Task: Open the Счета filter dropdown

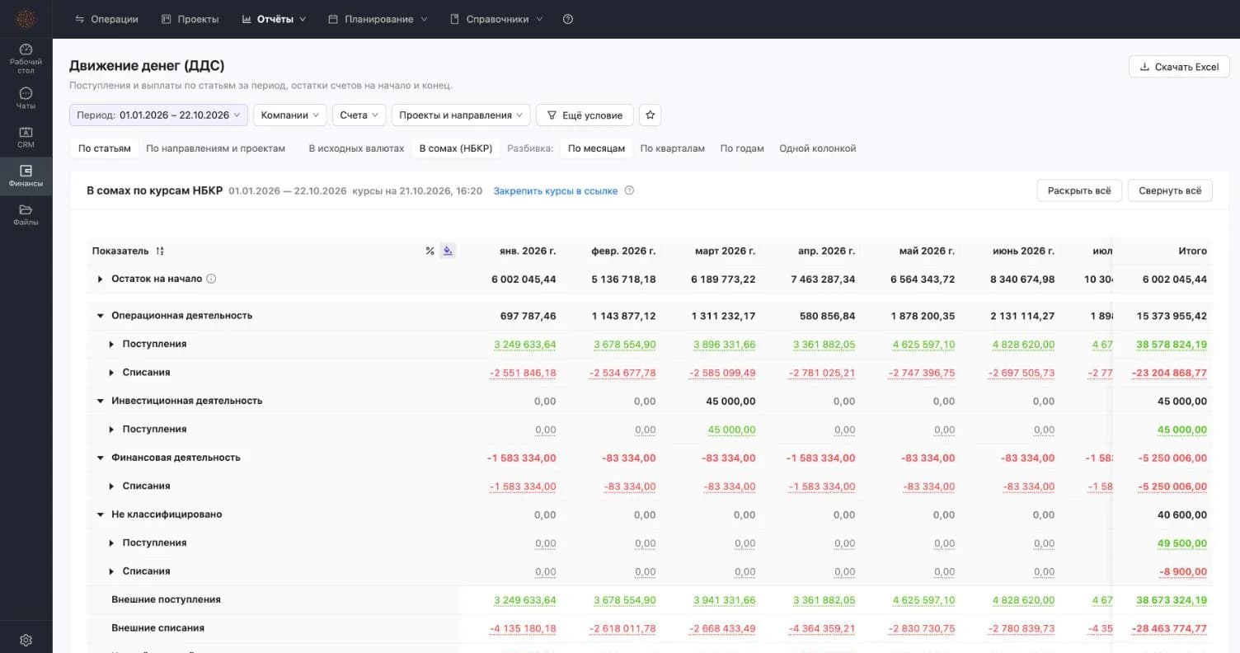Action: pyautogui.click(x=359, y=115)
